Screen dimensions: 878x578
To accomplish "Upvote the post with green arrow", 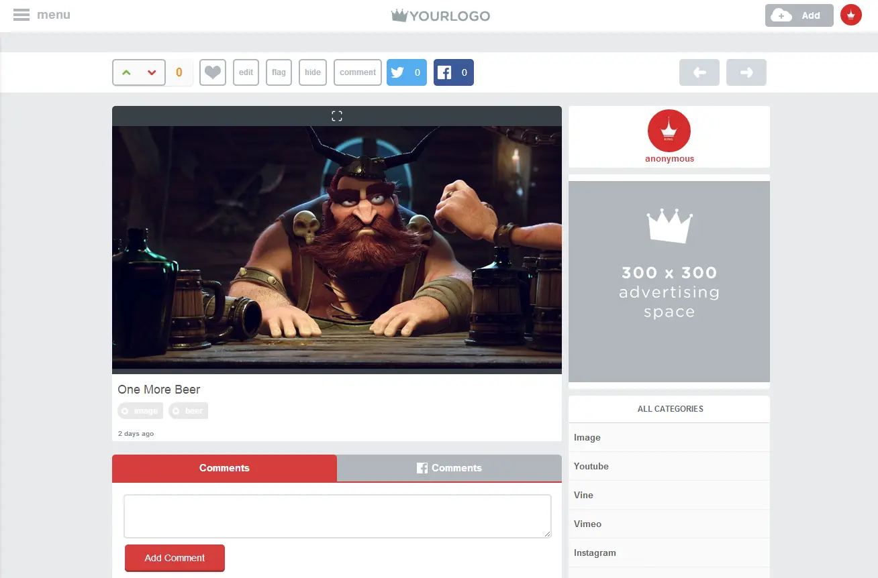I will pyautogui.click(x=127, y=72).
